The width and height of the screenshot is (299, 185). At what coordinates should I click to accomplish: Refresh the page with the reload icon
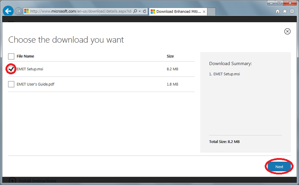click(x=144, y=11)
